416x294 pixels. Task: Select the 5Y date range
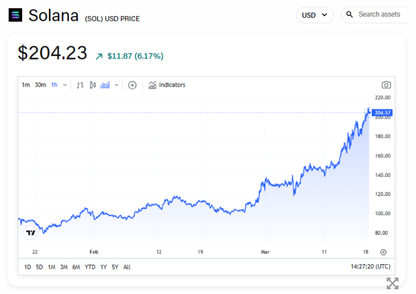115,267
